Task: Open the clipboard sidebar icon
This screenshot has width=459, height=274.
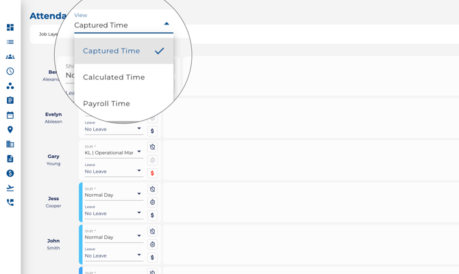Action: [10, 100]
